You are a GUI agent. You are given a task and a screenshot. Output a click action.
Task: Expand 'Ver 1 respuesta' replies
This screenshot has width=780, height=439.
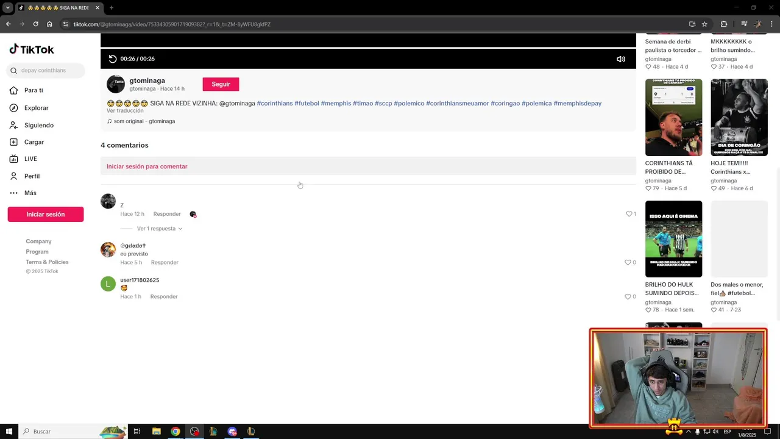[x=159, y=229]
